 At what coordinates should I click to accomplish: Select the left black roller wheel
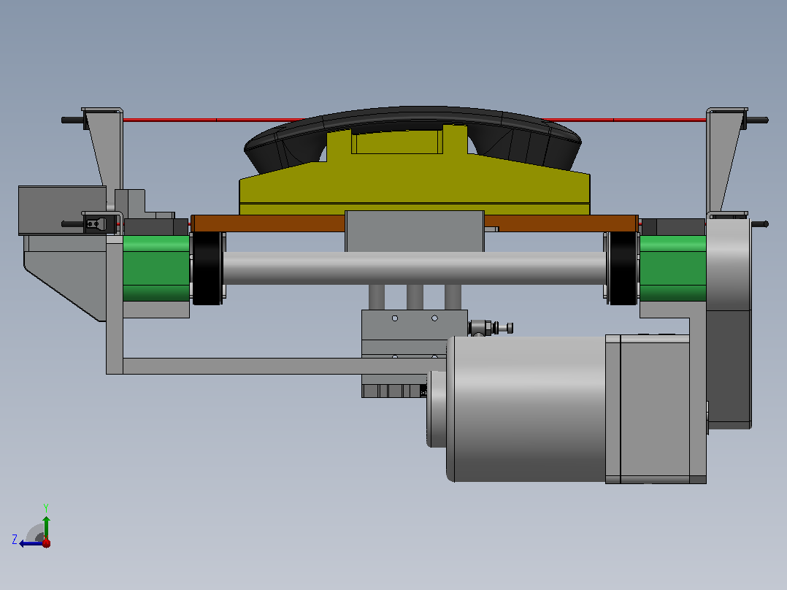click(207, 268)
